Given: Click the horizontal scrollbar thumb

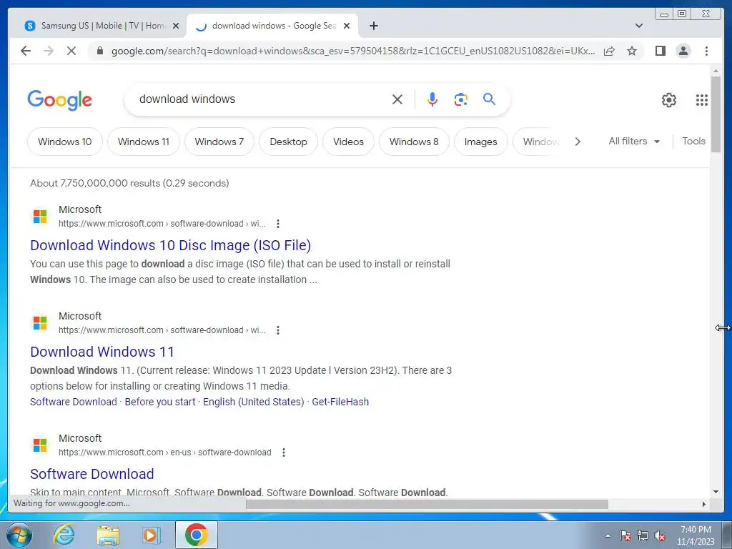Looking at the screenshot, I should coord(427,504).
